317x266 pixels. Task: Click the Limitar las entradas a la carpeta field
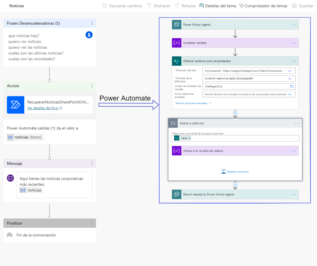[249, 86]
